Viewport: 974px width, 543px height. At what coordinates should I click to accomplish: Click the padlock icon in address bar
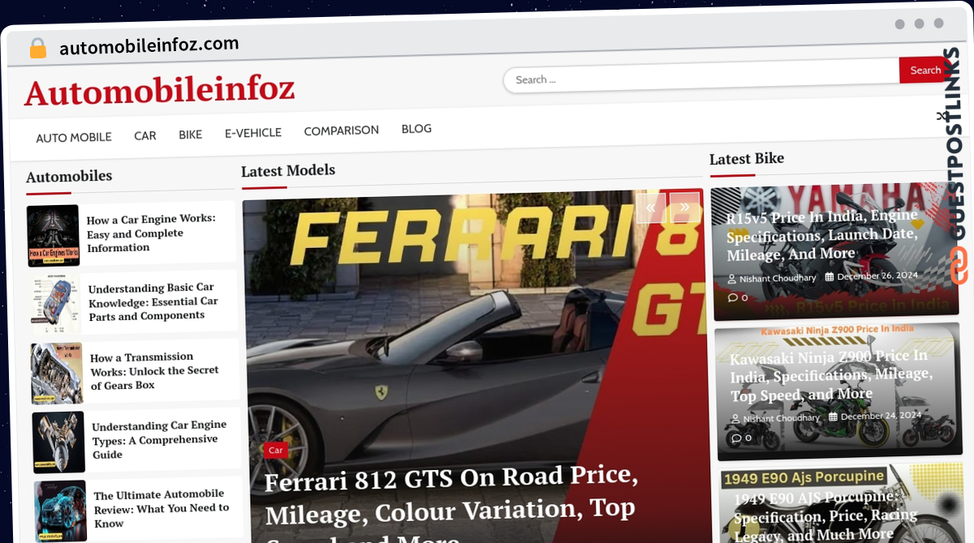click(x=38, y=49)
